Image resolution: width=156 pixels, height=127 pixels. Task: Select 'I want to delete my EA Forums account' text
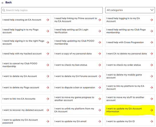click(76, 76)
